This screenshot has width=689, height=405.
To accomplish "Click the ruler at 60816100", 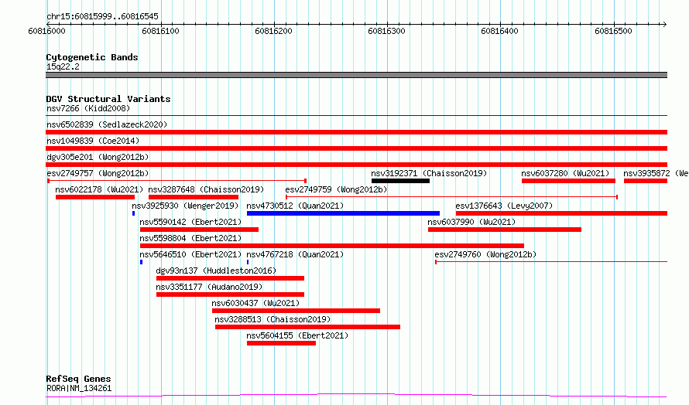I will click(161, 31).
